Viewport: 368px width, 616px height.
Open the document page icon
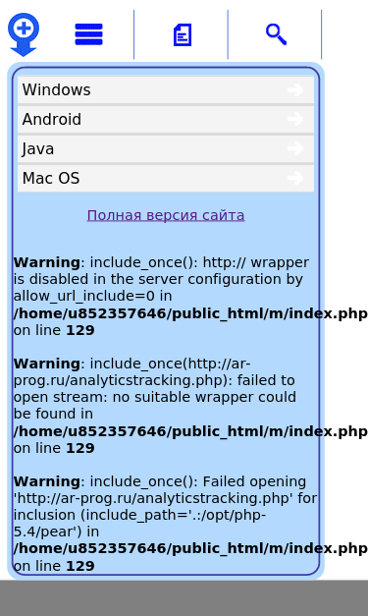tap(183, 35)
